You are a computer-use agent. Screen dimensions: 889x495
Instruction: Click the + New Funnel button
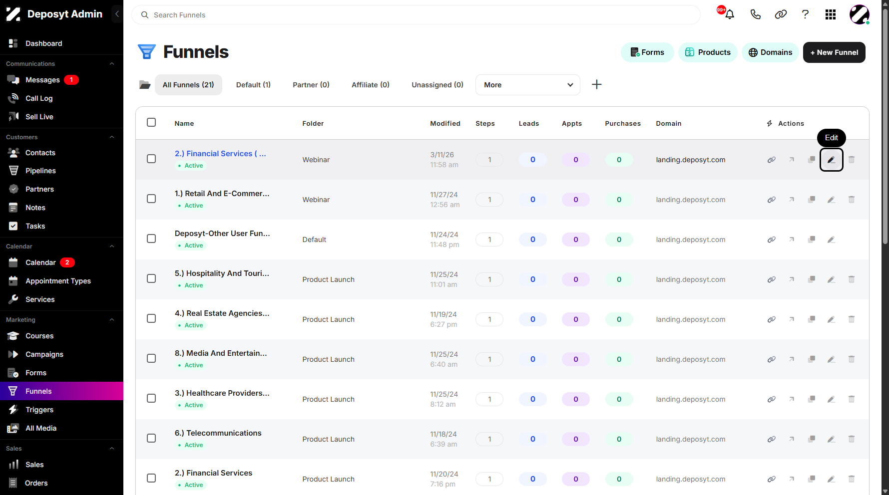[x=834, y=52]
